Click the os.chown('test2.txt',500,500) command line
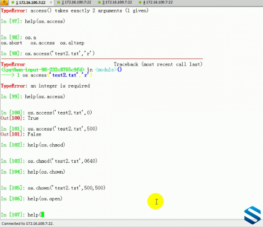 click(x=53, y=188)
